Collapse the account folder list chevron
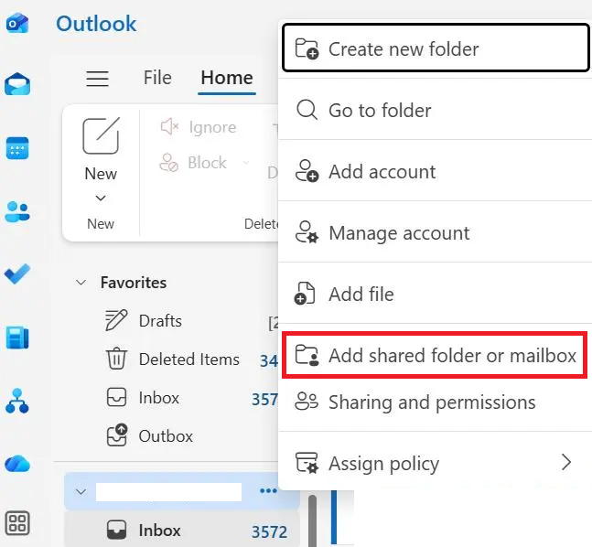 click(x=81, y=491)
